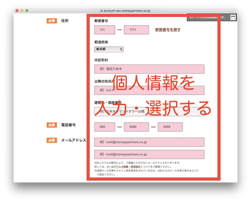Click the email confirmation field below the first
The height and width of the screenshot is (202, 251).
coord(149,154)
